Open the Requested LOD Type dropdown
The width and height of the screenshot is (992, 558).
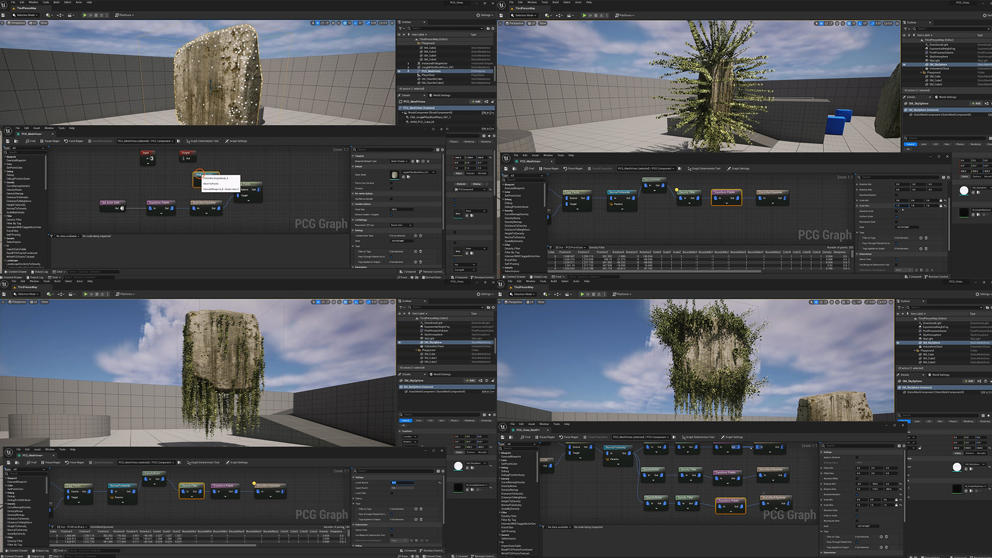pyautogui.click(x=401, y=225)
